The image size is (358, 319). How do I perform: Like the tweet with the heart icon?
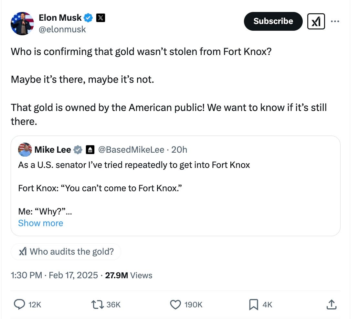pyautogui.click(x=175, y=304)
